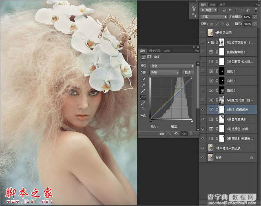Delete adjustment with the trash icon in Properties
The height and width of the screenshot is (206, 261).
point(191,134)
